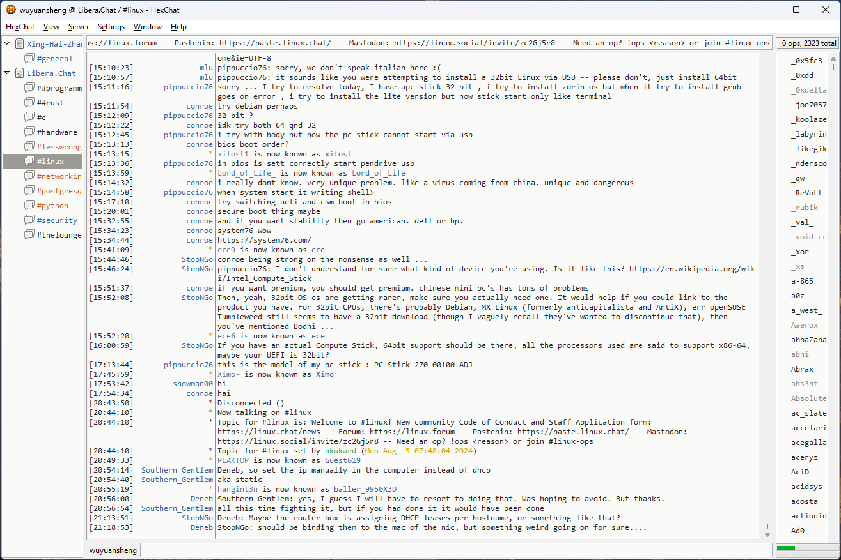Click the Xing-Hai-Zhan server icon
Image resolution: width=841 pixels, height=560 pixels.
click(19, 44)
